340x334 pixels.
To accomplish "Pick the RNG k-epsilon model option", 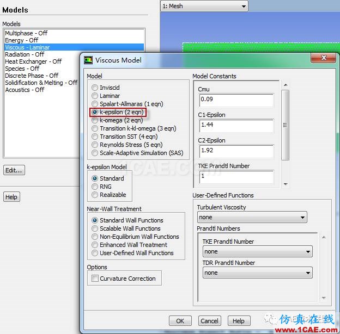I will pyautogui.click(x=95, y=187).
